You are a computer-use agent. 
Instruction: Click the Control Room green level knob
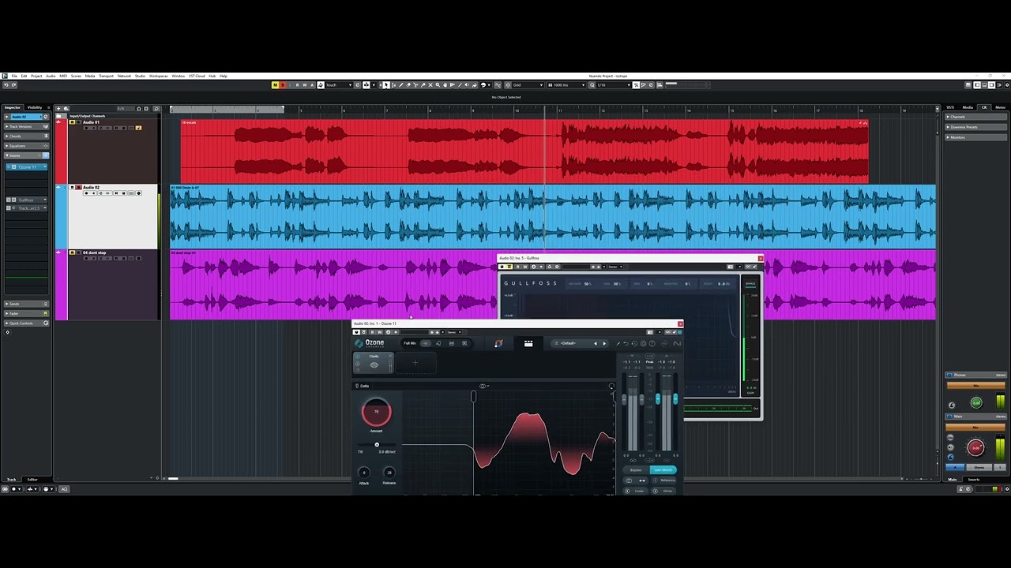tap(976, 403)
